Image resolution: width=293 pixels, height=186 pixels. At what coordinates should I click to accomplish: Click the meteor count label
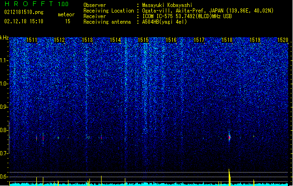[66, 14]
